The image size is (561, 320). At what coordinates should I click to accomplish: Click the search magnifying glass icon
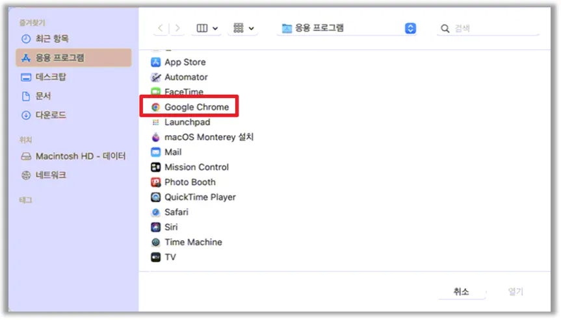pos(445,29)
